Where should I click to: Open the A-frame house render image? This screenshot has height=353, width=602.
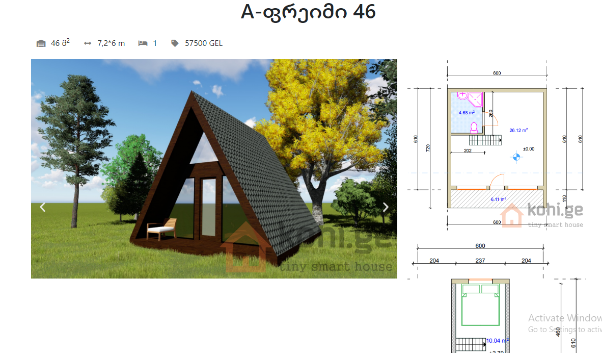tap(214, 168)
